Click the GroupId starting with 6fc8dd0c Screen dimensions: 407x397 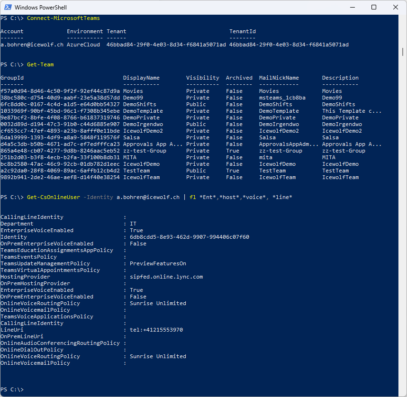tap(60, 104)
